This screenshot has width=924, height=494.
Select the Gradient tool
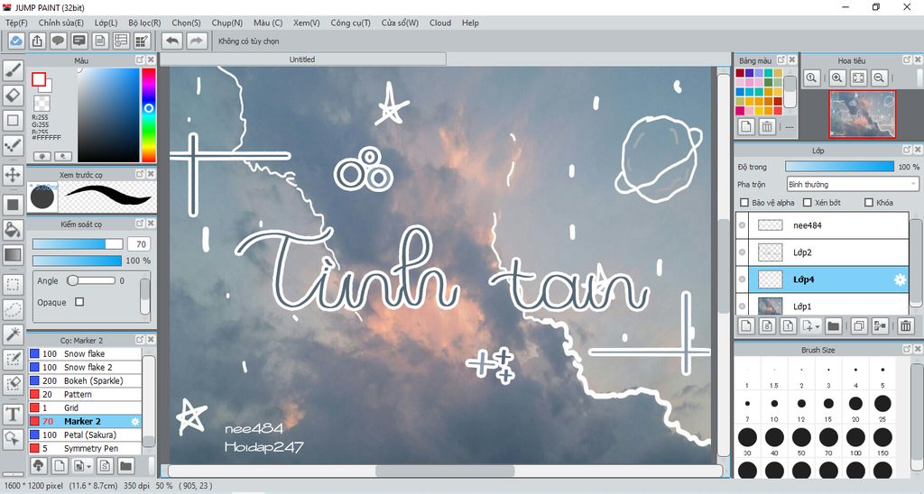[13, 254]
